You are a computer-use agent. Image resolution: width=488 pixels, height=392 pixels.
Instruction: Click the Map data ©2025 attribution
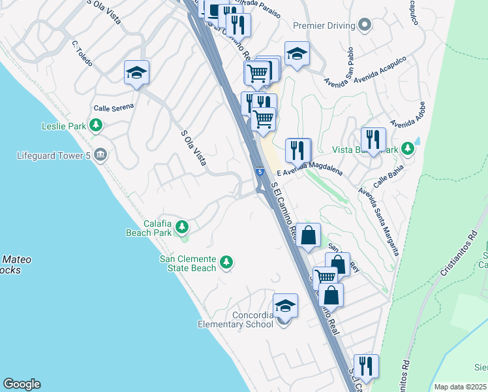coord(461,387)
